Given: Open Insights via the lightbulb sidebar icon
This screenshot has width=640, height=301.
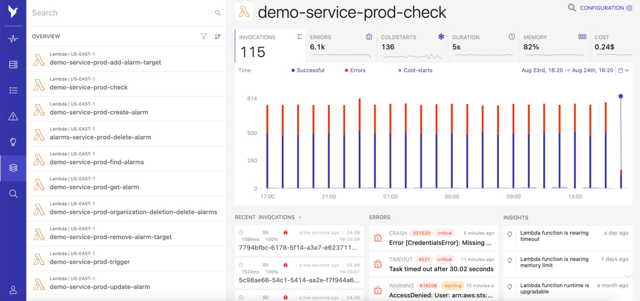Looking at the screenshot, I should tap(12, 142).
